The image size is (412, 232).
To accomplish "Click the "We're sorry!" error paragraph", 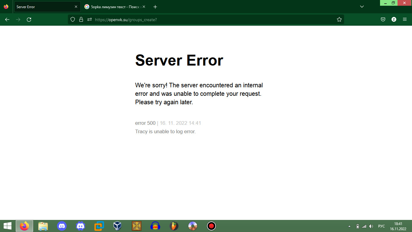I will click(199, 94).
